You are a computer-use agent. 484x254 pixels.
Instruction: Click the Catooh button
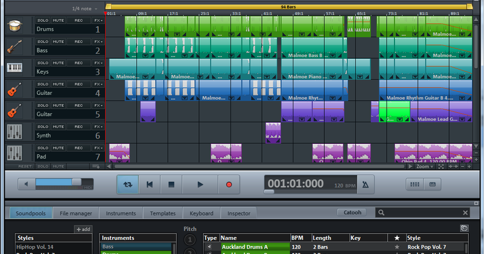[x=352, y=212]
